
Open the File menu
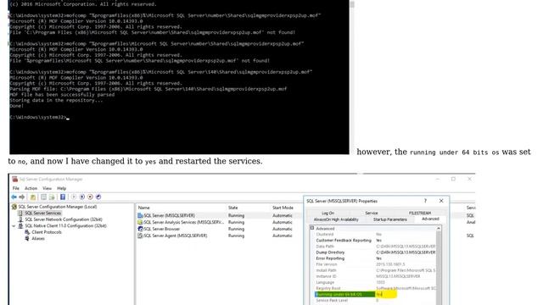16,188
